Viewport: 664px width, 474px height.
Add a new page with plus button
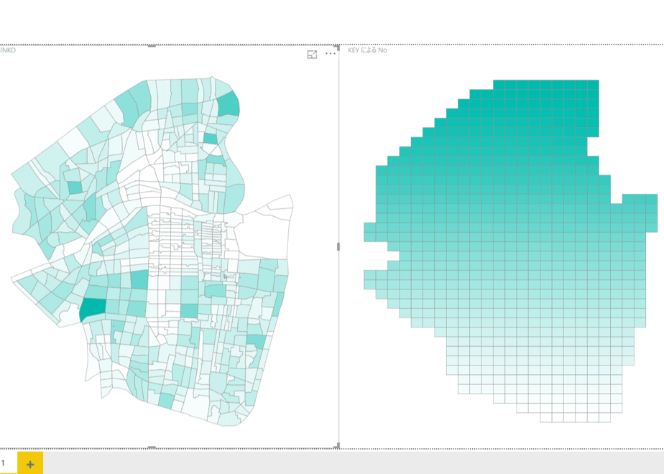pyautogui.click(x=30, y=464)
